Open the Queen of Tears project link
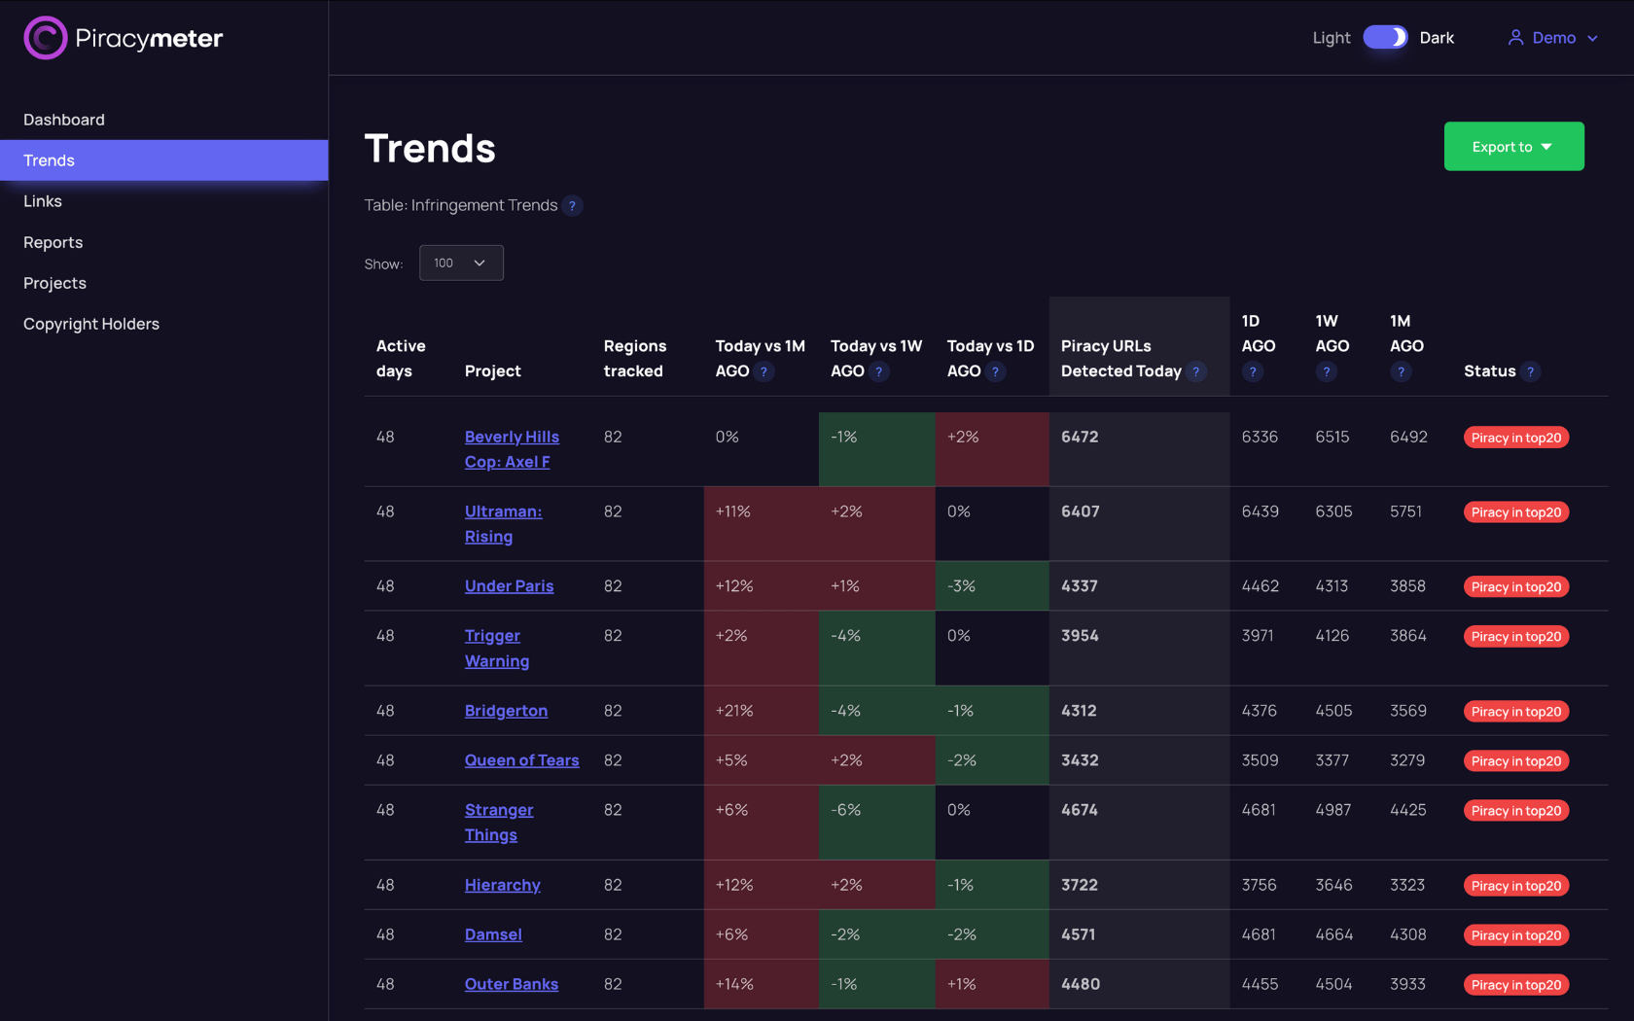Image resolution: width=1634 pixels, height=1021 pixels. tap(521, 760)
